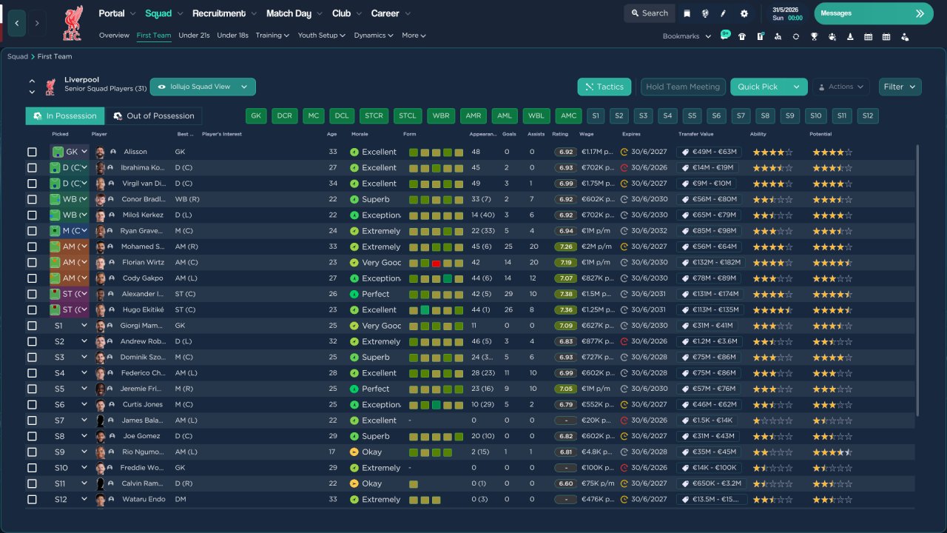The image size is (947, 533).
Task: Open the settings gear icon
Action: coord(744,13)
